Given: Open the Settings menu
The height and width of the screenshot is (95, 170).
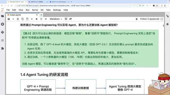Looking at the screenshot, I should point(57,10).
